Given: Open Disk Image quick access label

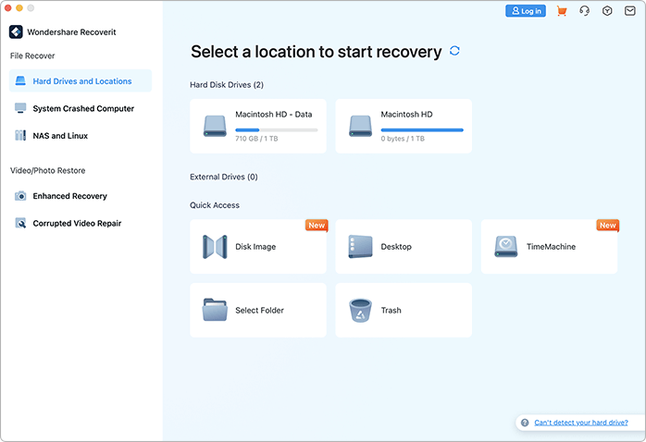Looking at the screenshot, I should (x=255, y=247).
